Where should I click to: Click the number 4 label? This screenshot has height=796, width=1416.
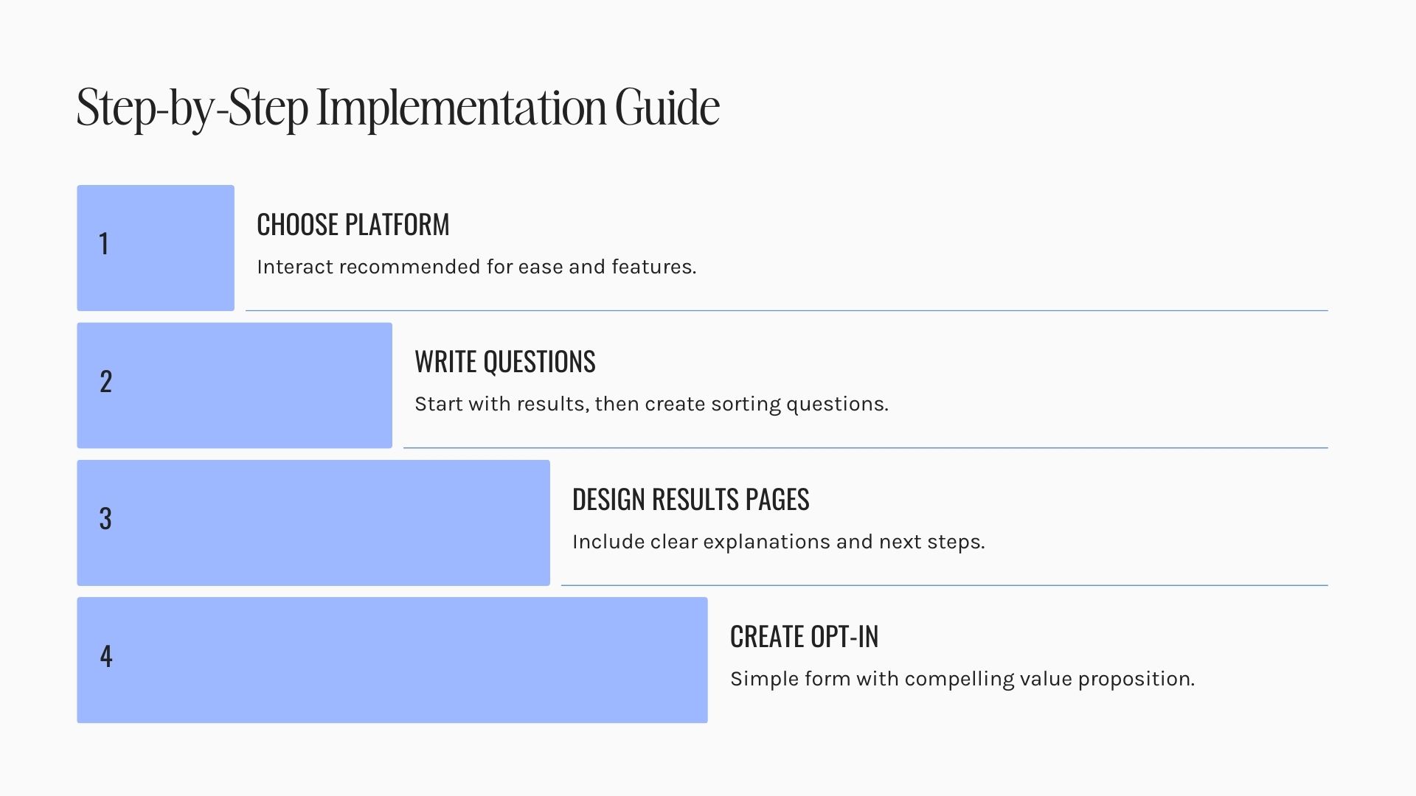pos(106,657)
